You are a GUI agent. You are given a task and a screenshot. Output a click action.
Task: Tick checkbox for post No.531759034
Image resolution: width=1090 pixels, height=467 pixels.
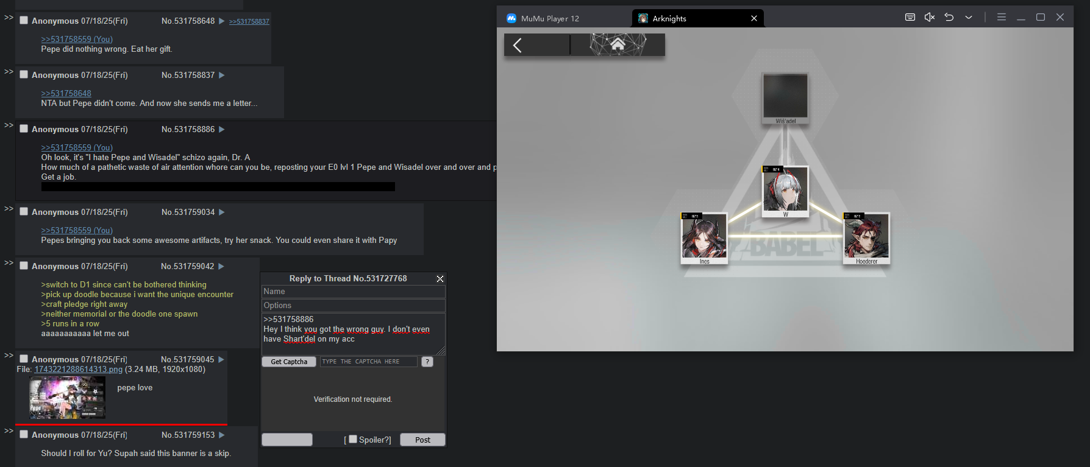(x=24, y=211)
